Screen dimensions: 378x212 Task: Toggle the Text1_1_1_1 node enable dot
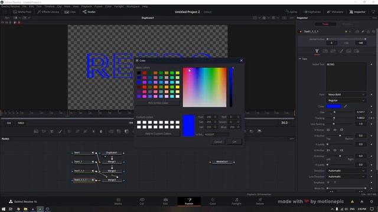(x=301, y=31)
